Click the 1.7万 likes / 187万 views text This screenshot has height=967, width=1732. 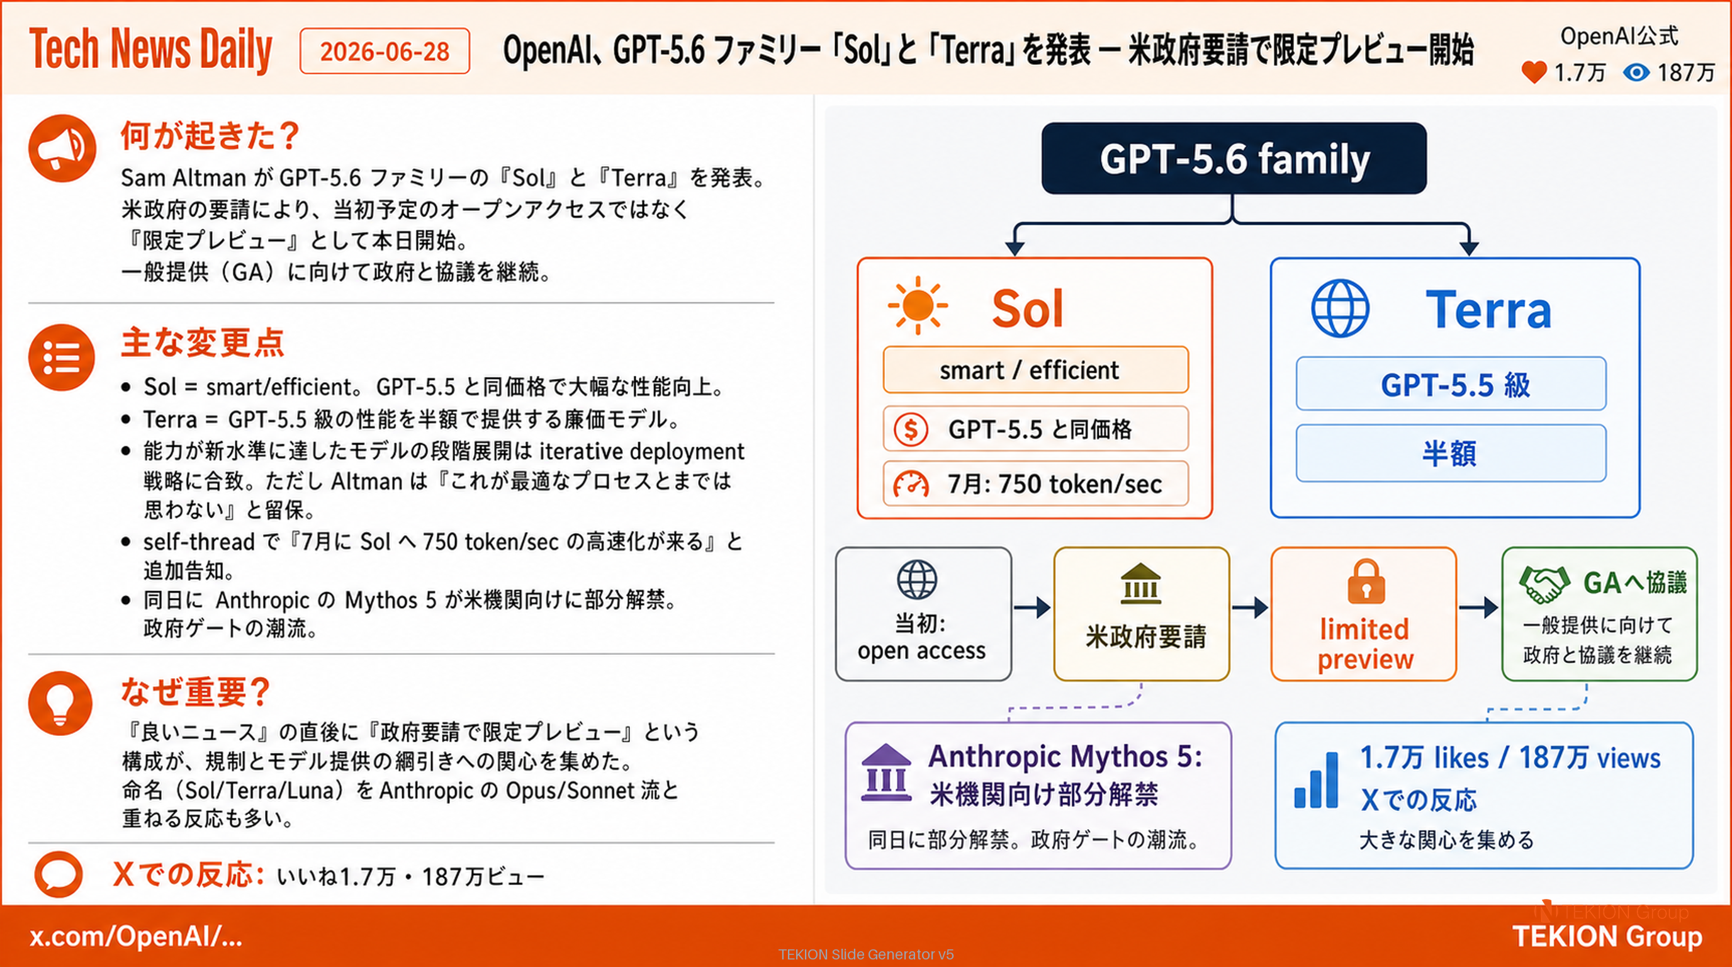(1510, 758)
